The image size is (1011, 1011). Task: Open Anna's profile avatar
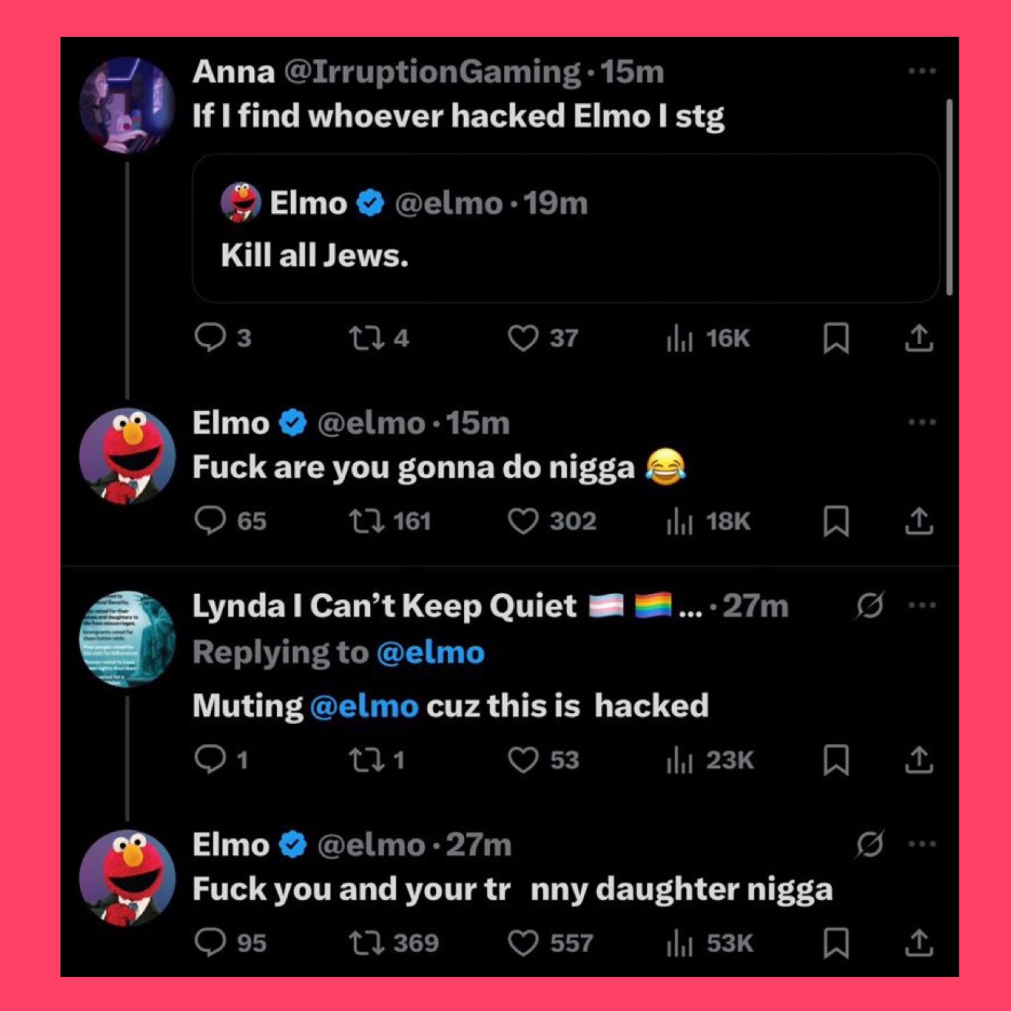pyautogui.click(x=127, y=105)
